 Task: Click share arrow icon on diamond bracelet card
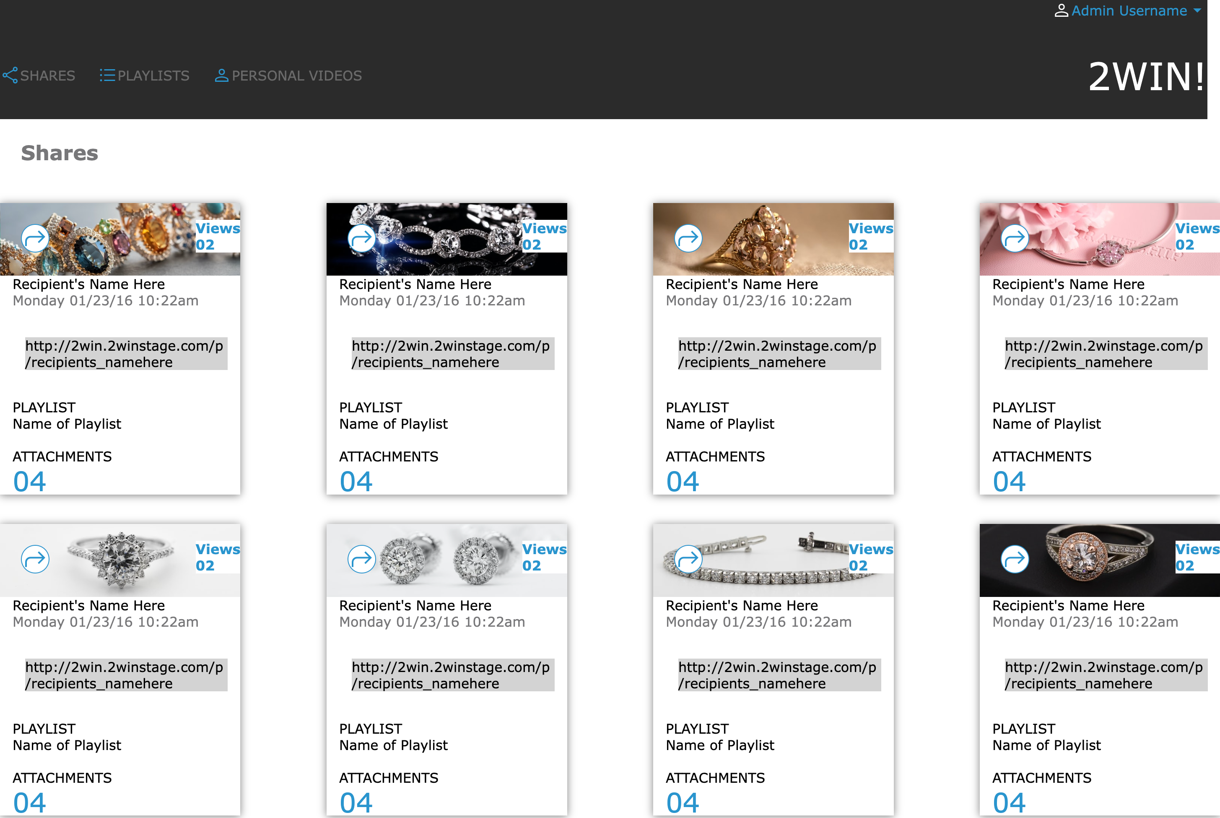pos(361,238)
